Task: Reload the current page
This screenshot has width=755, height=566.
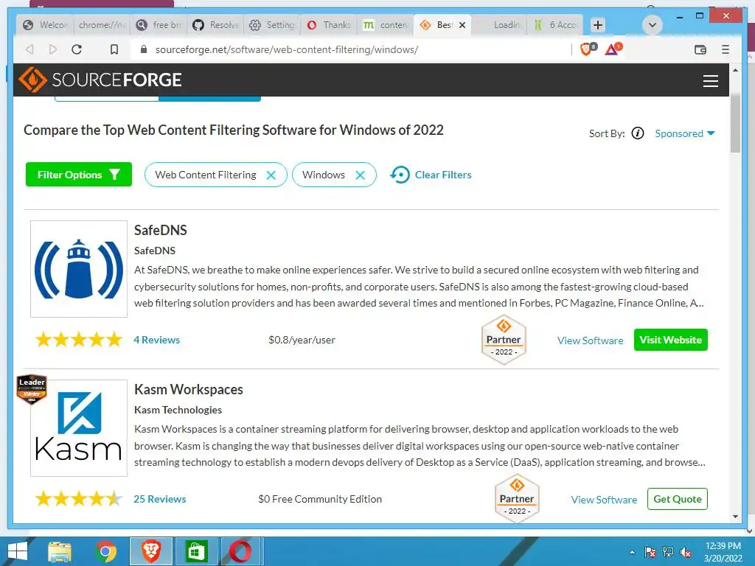Action: click(x=77, y=49)
